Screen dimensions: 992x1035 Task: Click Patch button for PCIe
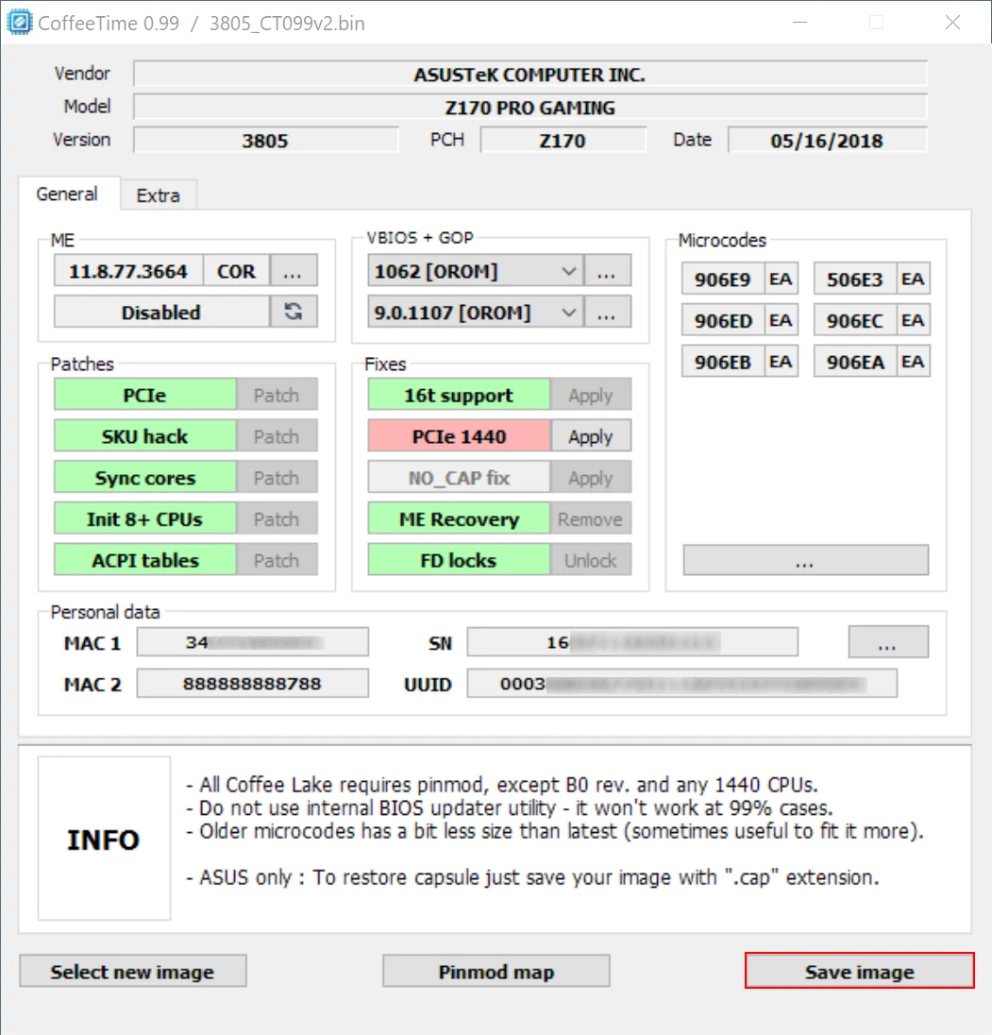click(x=277, y=395)
